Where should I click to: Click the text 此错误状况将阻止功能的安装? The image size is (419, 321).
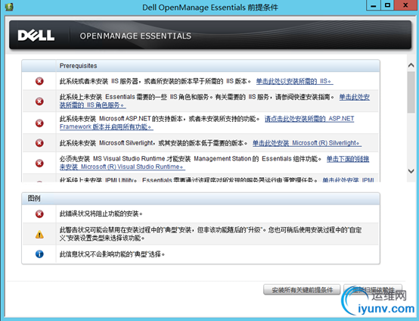[101, 213]
